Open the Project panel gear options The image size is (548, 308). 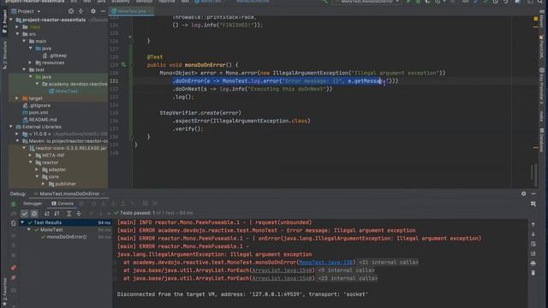pyautogui.click(x=93, y=11)
